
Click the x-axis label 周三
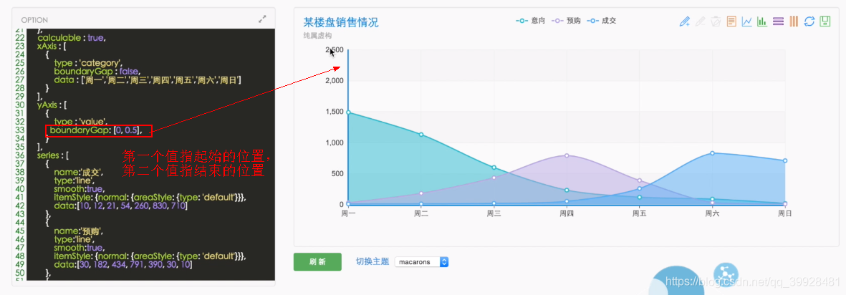[494, 213]
